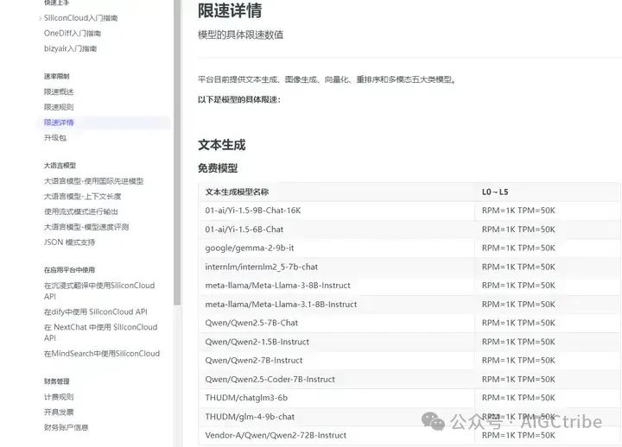Click the 免费模型 subheading
Screen dimensions: 622x447
click(x=218, y=168)
